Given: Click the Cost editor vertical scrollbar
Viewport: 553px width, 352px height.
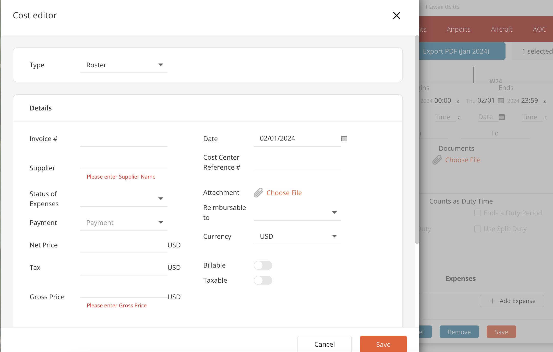Looking at the screenshot, I should pos(417,140).
